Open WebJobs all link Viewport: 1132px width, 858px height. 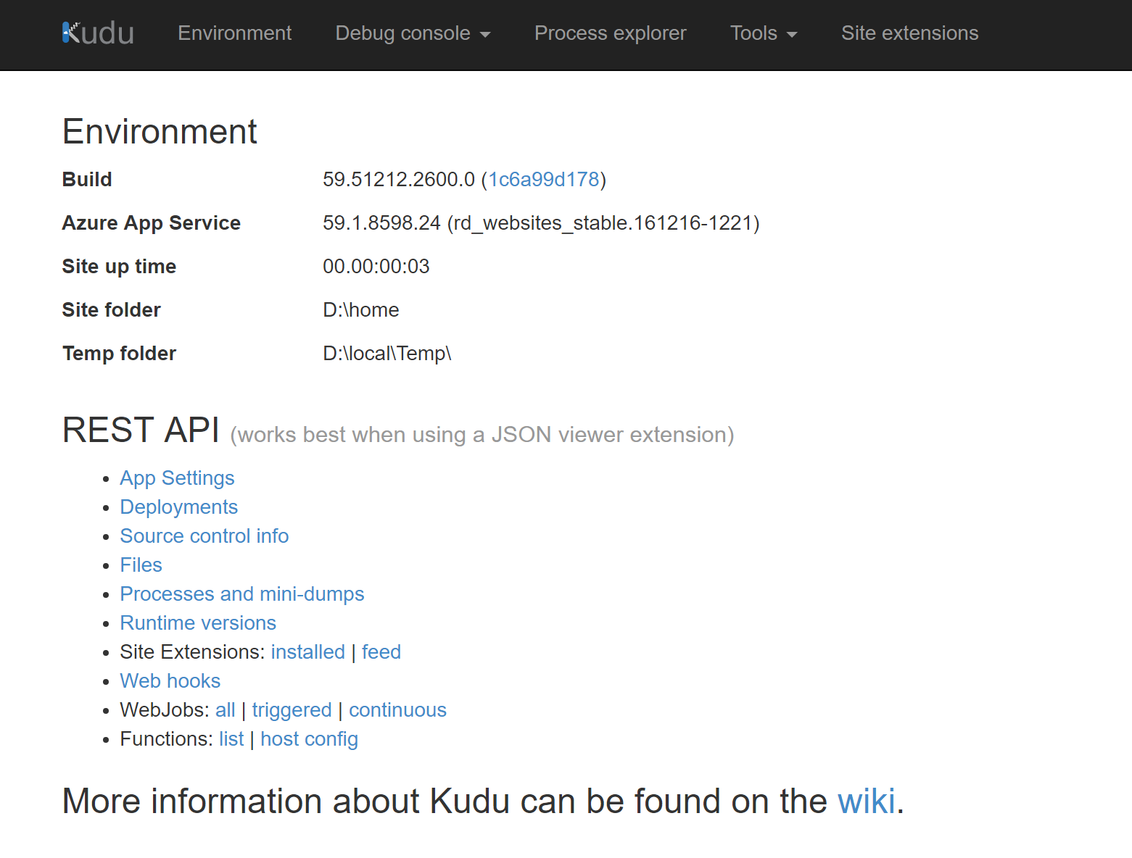[x=225, y=710]
